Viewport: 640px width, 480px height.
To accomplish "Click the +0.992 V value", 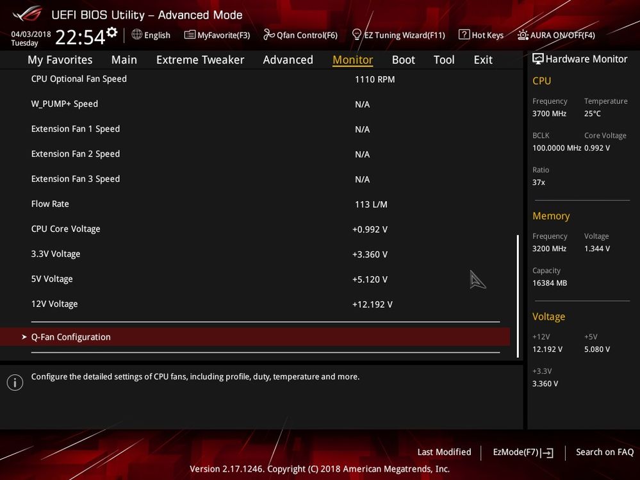I will click(370, 229).
